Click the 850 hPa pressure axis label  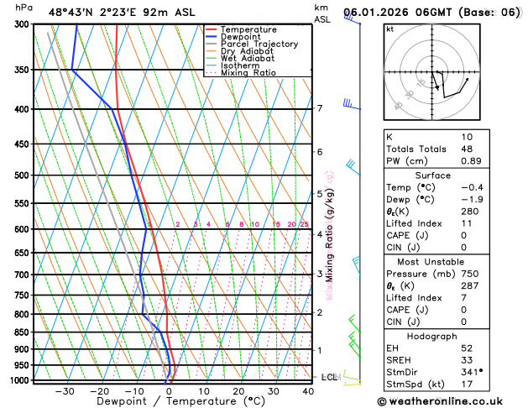(x=24, y=332)
